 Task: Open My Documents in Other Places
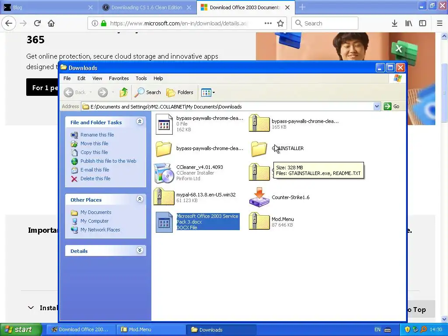click(96, 212)
